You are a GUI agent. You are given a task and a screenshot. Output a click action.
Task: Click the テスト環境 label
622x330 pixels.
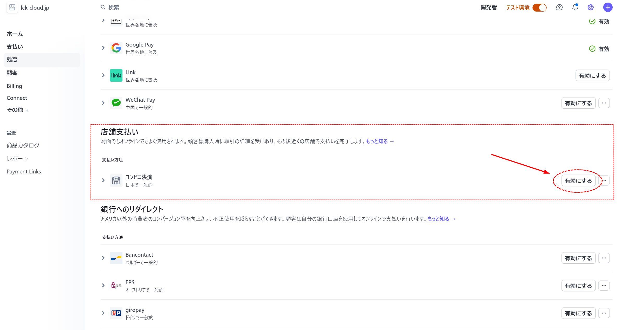(518, 8)
